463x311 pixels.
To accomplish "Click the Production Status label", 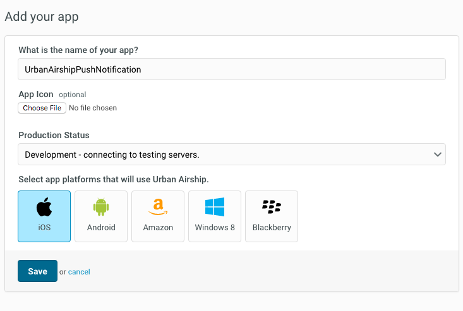I will [x=54, y=135].
